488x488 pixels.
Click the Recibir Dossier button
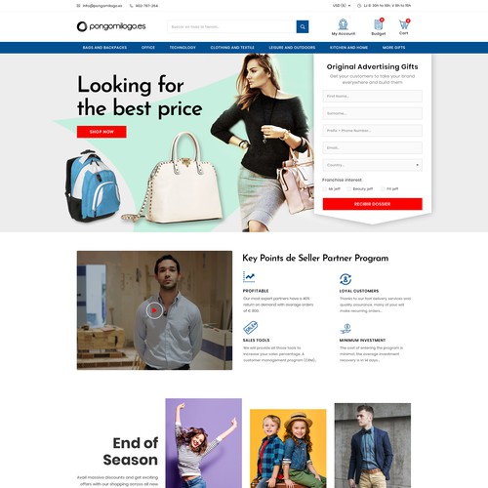(373, 204)
